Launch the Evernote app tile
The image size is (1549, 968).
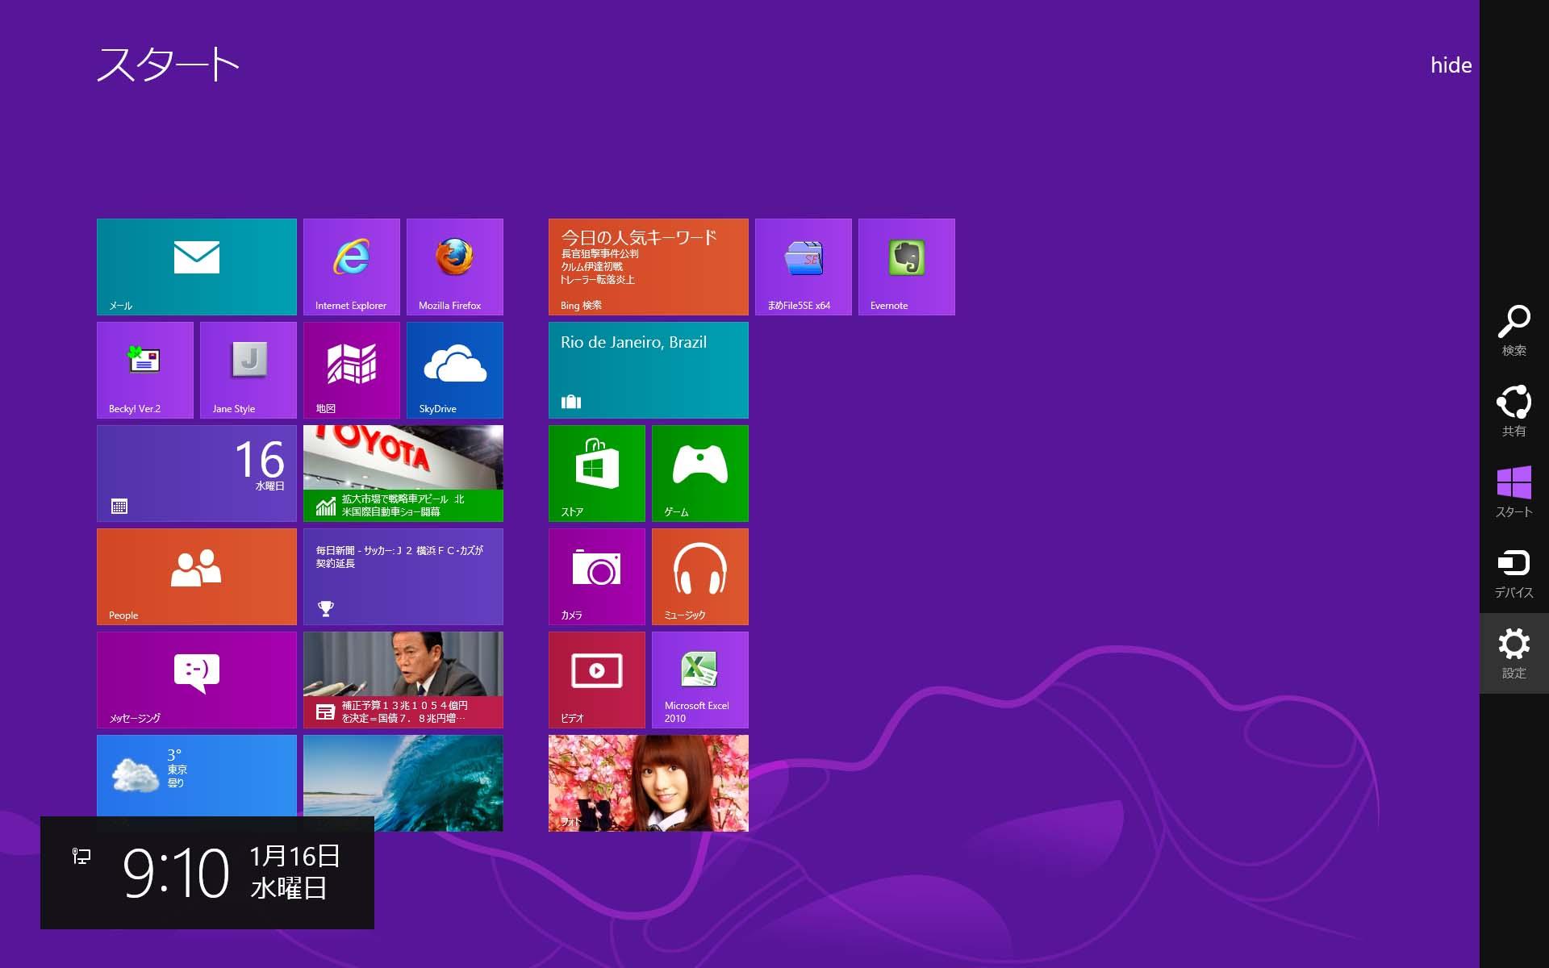point(906,266)
